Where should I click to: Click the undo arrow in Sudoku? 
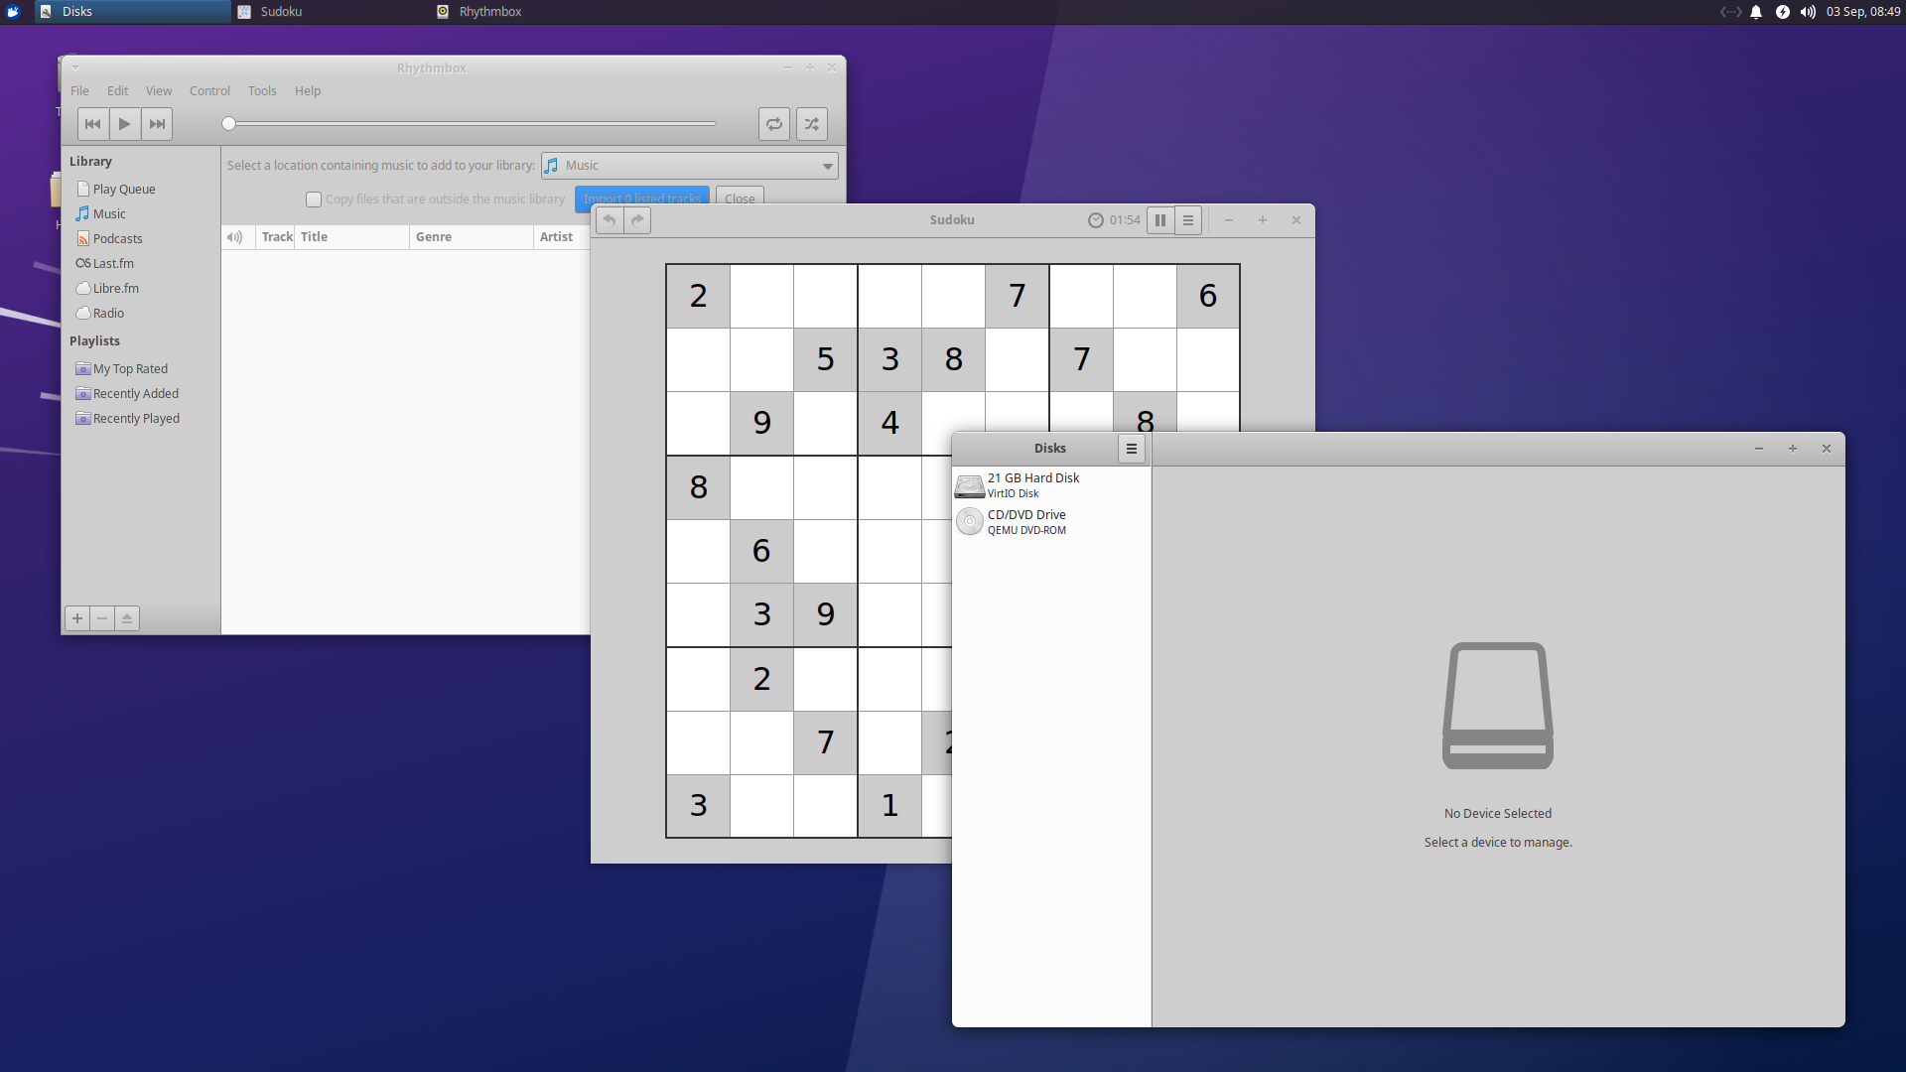611,218
